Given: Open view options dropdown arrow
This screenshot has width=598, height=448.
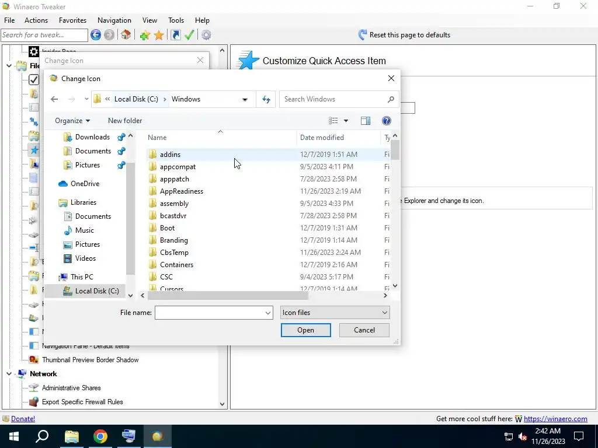Looking at the screenshot, I should point(346,121).
